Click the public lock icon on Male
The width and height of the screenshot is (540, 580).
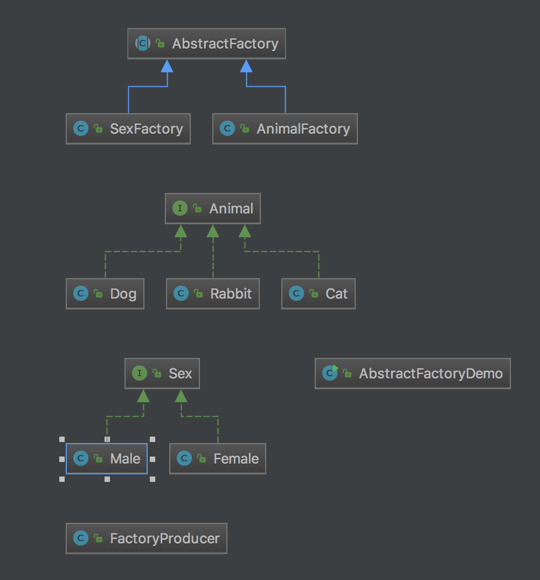click(98, 458)
